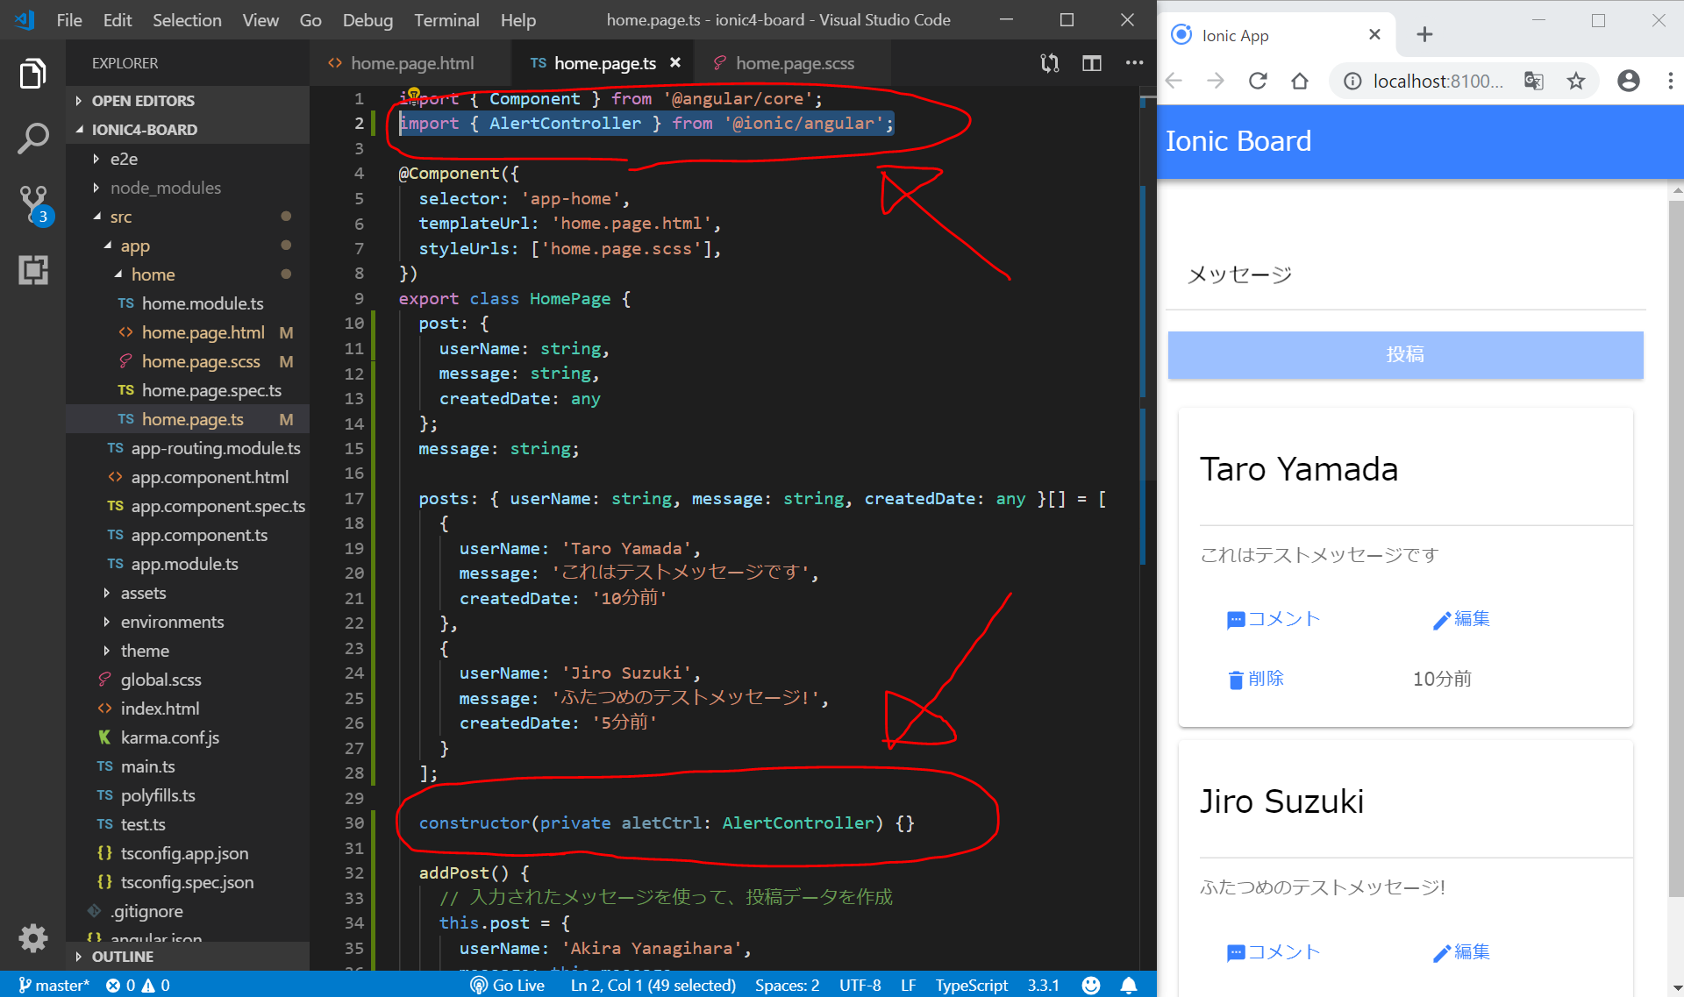Expand the OPEN EDITORS section
The height and width of the screenshot is (997, 1684).
[x=143, y=101]
